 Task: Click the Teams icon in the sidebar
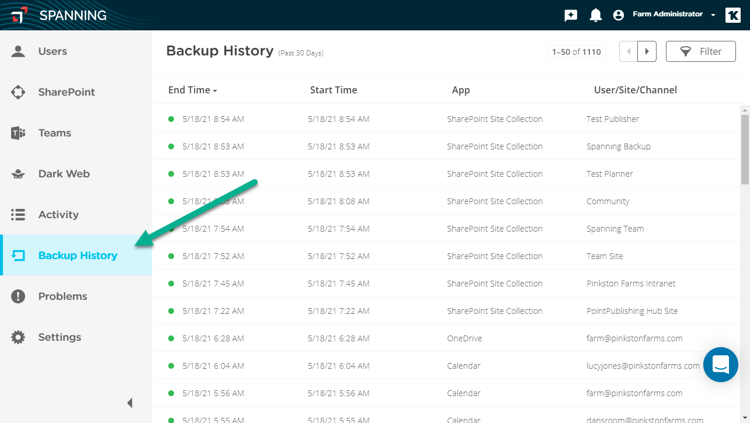(x=18, y=133)
